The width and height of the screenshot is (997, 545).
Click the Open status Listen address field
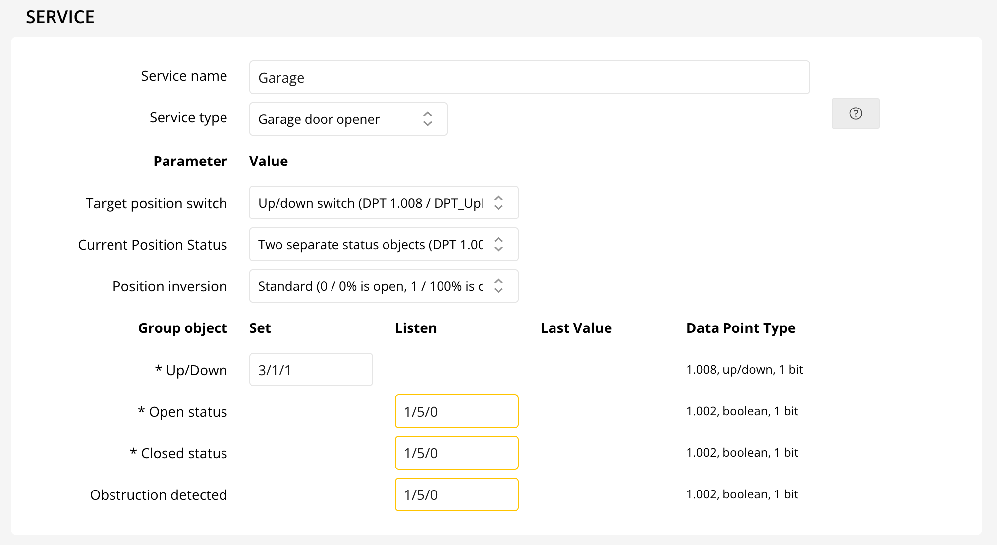456,411
